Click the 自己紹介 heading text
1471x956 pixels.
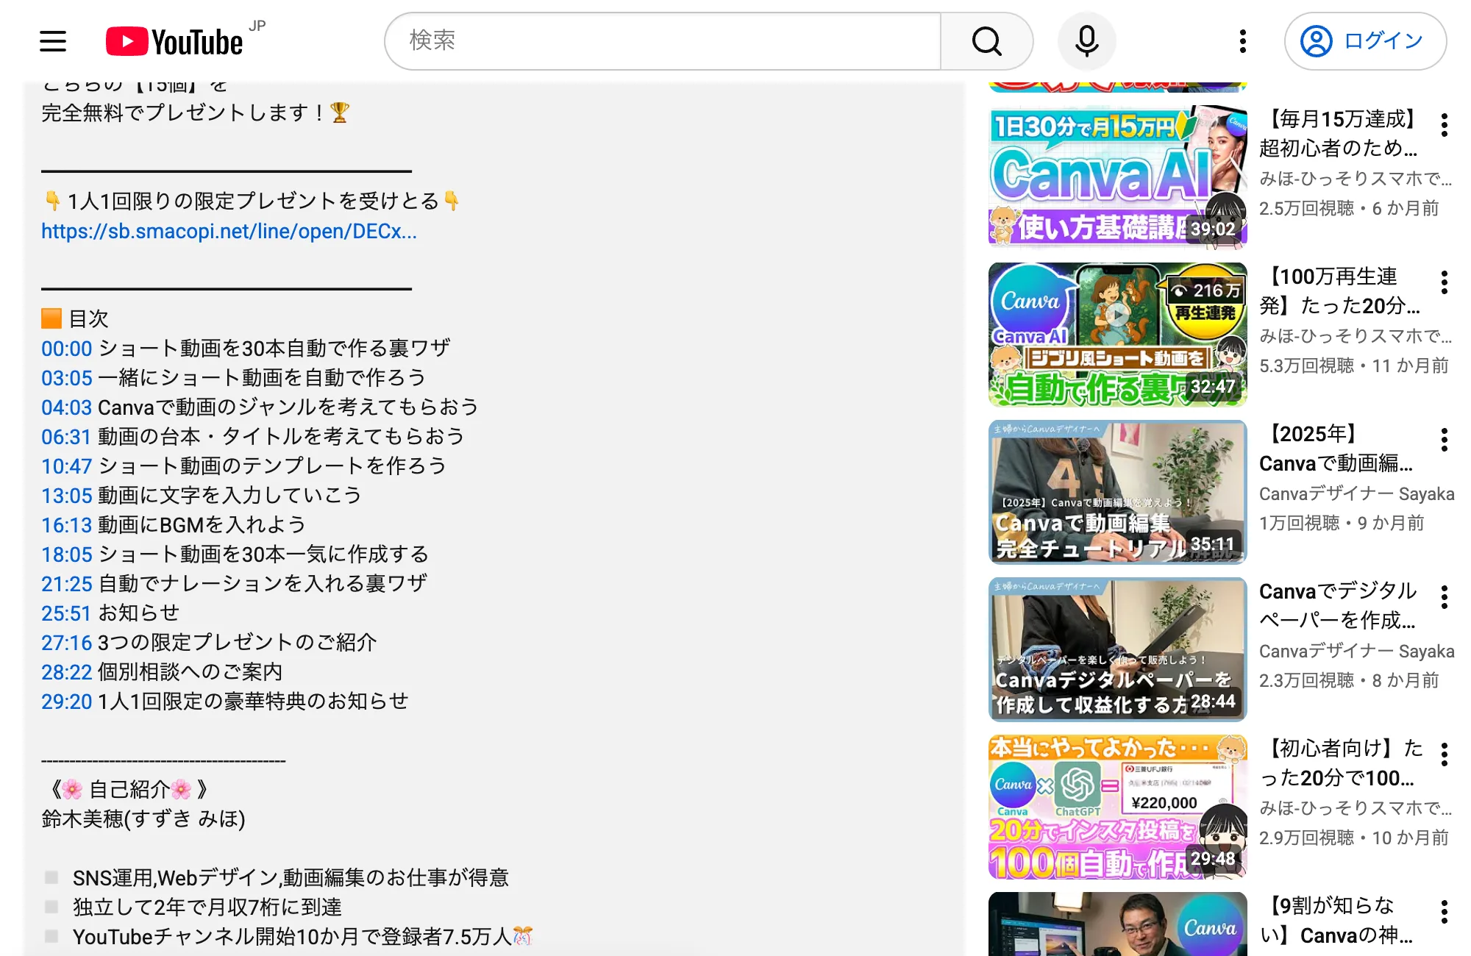[129, 790]
